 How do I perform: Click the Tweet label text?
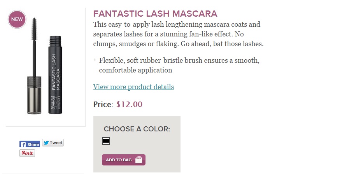(56, 143)
